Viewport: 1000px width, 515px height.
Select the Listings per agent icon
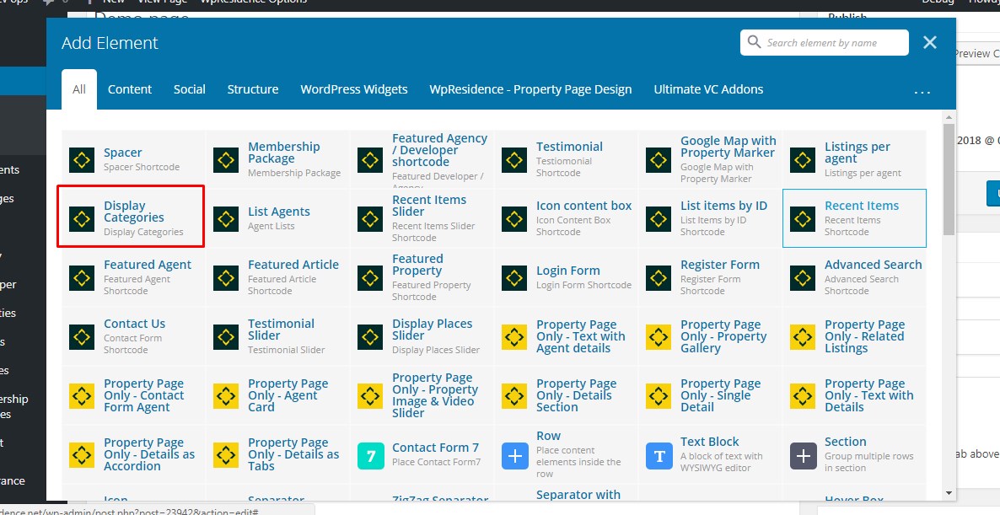coord(803,160)
